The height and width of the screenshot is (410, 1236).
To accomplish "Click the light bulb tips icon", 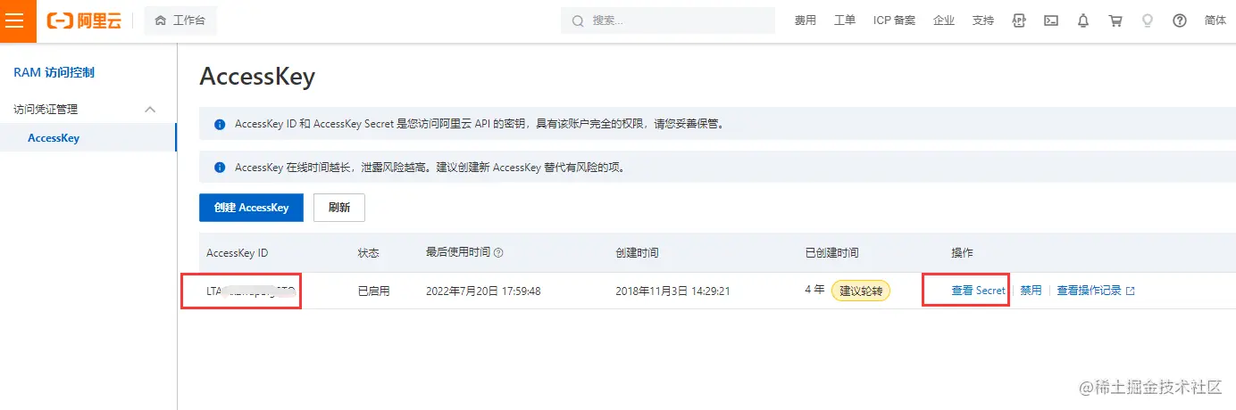I will (1148, 20).
